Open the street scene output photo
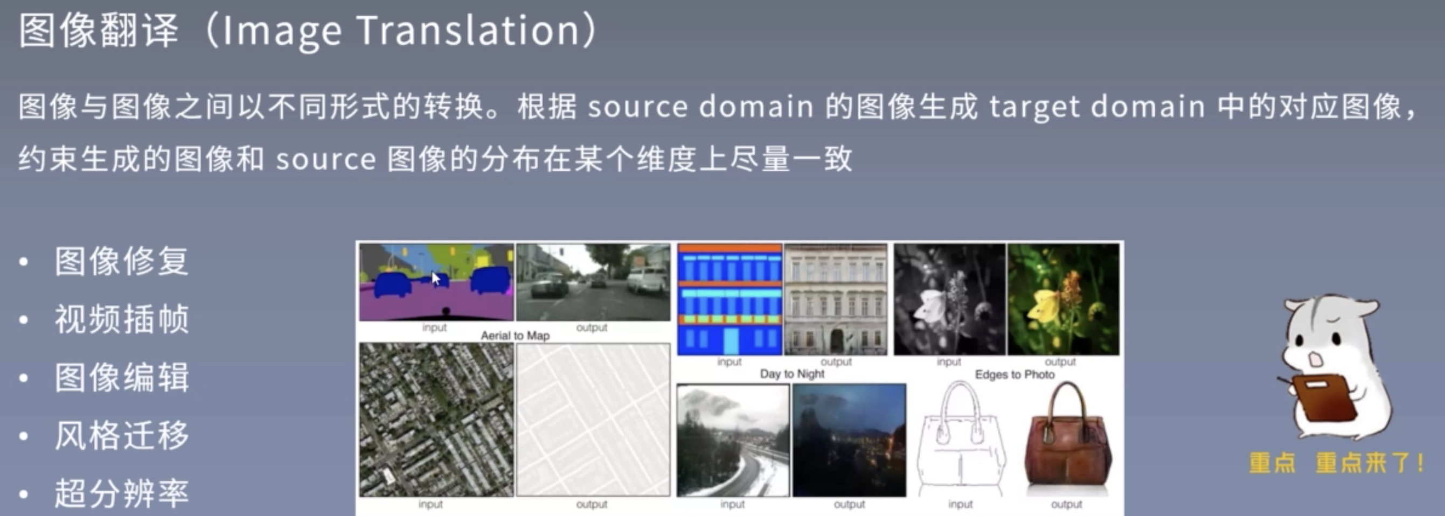Screen dimensions: 1445x516 point(593,282)
